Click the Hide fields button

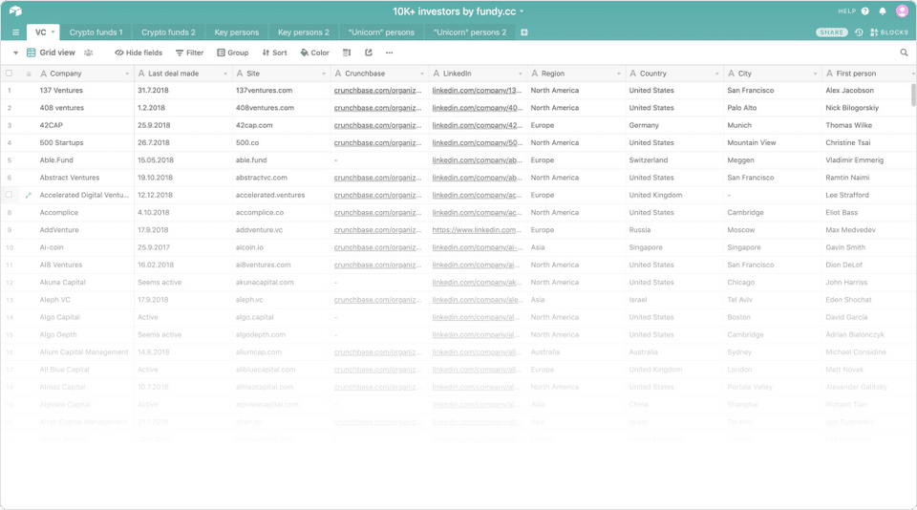click(x=139, y=53)
